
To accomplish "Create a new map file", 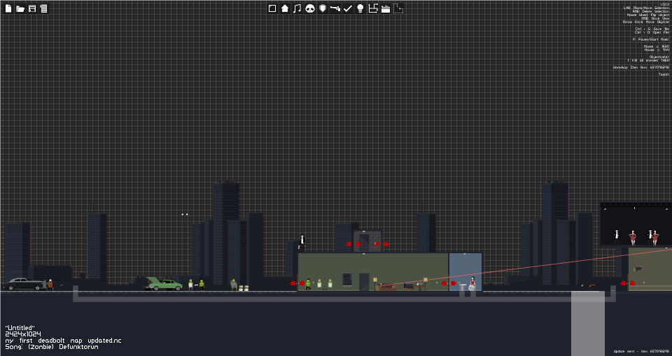I will (x=8, y=8).
